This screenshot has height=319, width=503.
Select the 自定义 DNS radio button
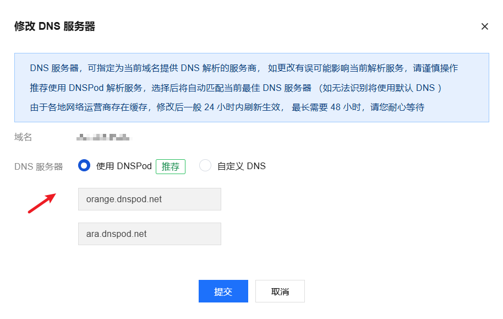[205, 166]
